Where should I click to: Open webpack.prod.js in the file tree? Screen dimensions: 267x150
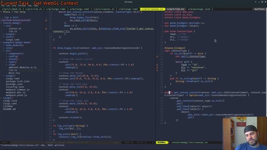[x=16, y=95]
